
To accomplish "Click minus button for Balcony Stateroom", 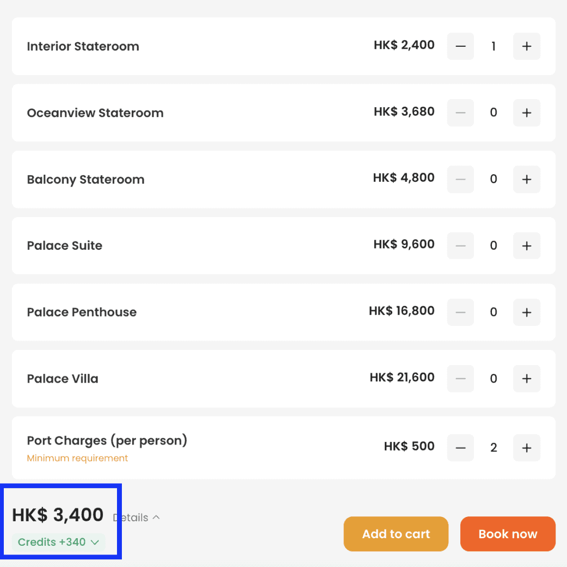I will [460, 179].
